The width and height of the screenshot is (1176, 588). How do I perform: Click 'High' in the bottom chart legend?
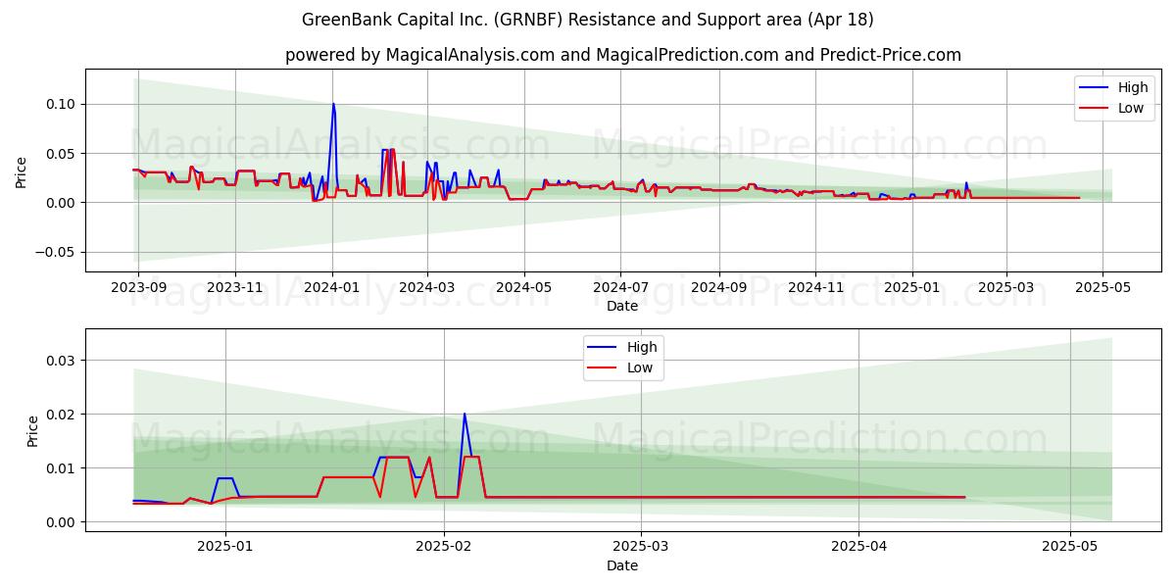[x=643, y=347]
